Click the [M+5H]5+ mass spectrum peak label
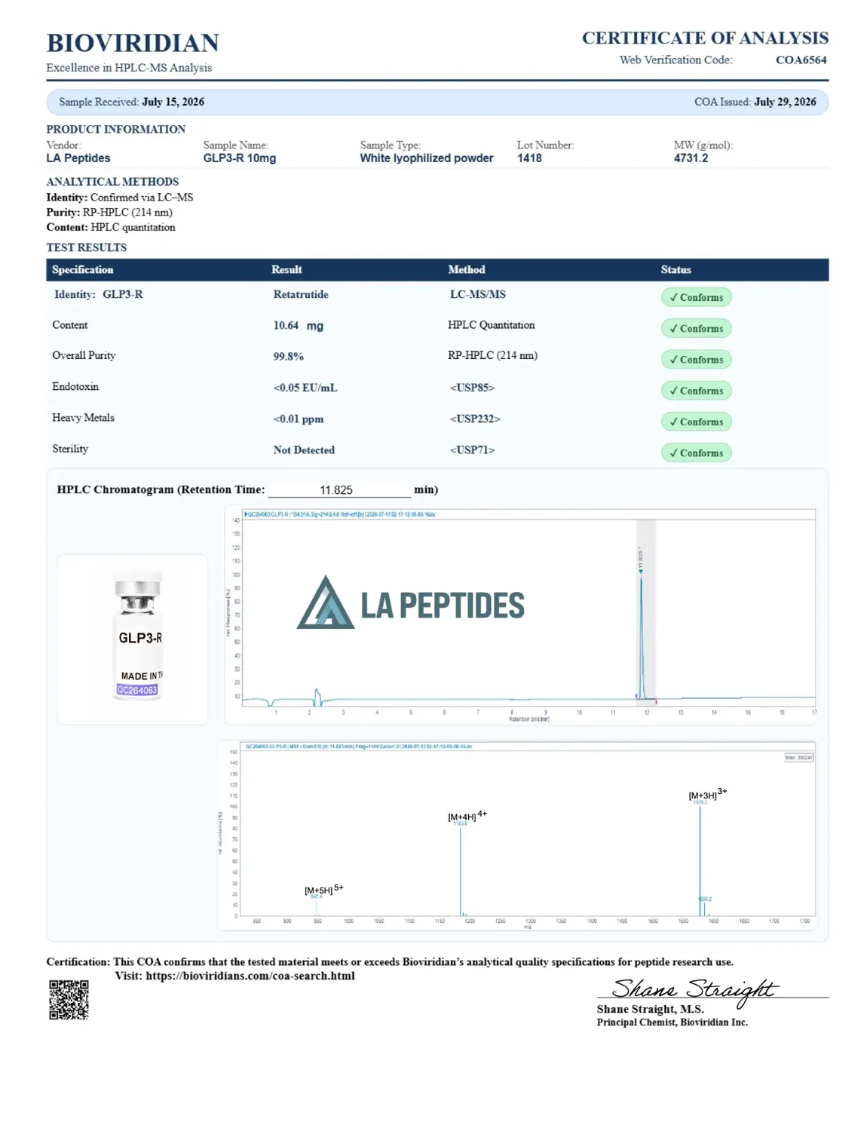The height and width of the screenshot is (1122, 867). 324,890
